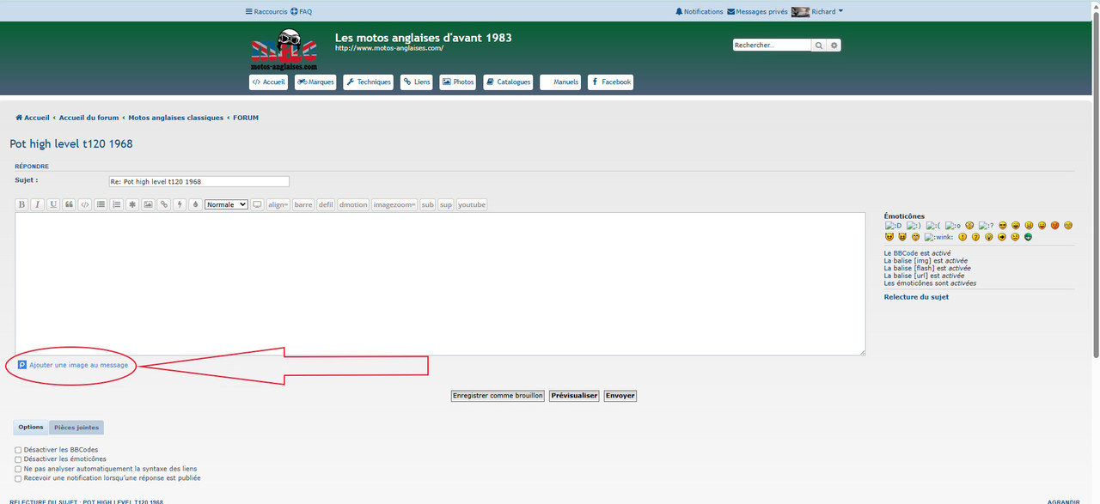The image size is (1100, 504).
Task: Insert the red angry emoticon
Action: pyautogui.click(x=1055, y=226)
